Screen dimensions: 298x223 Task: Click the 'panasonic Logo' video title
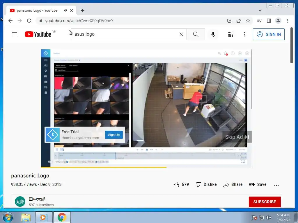tap(30, 176)
